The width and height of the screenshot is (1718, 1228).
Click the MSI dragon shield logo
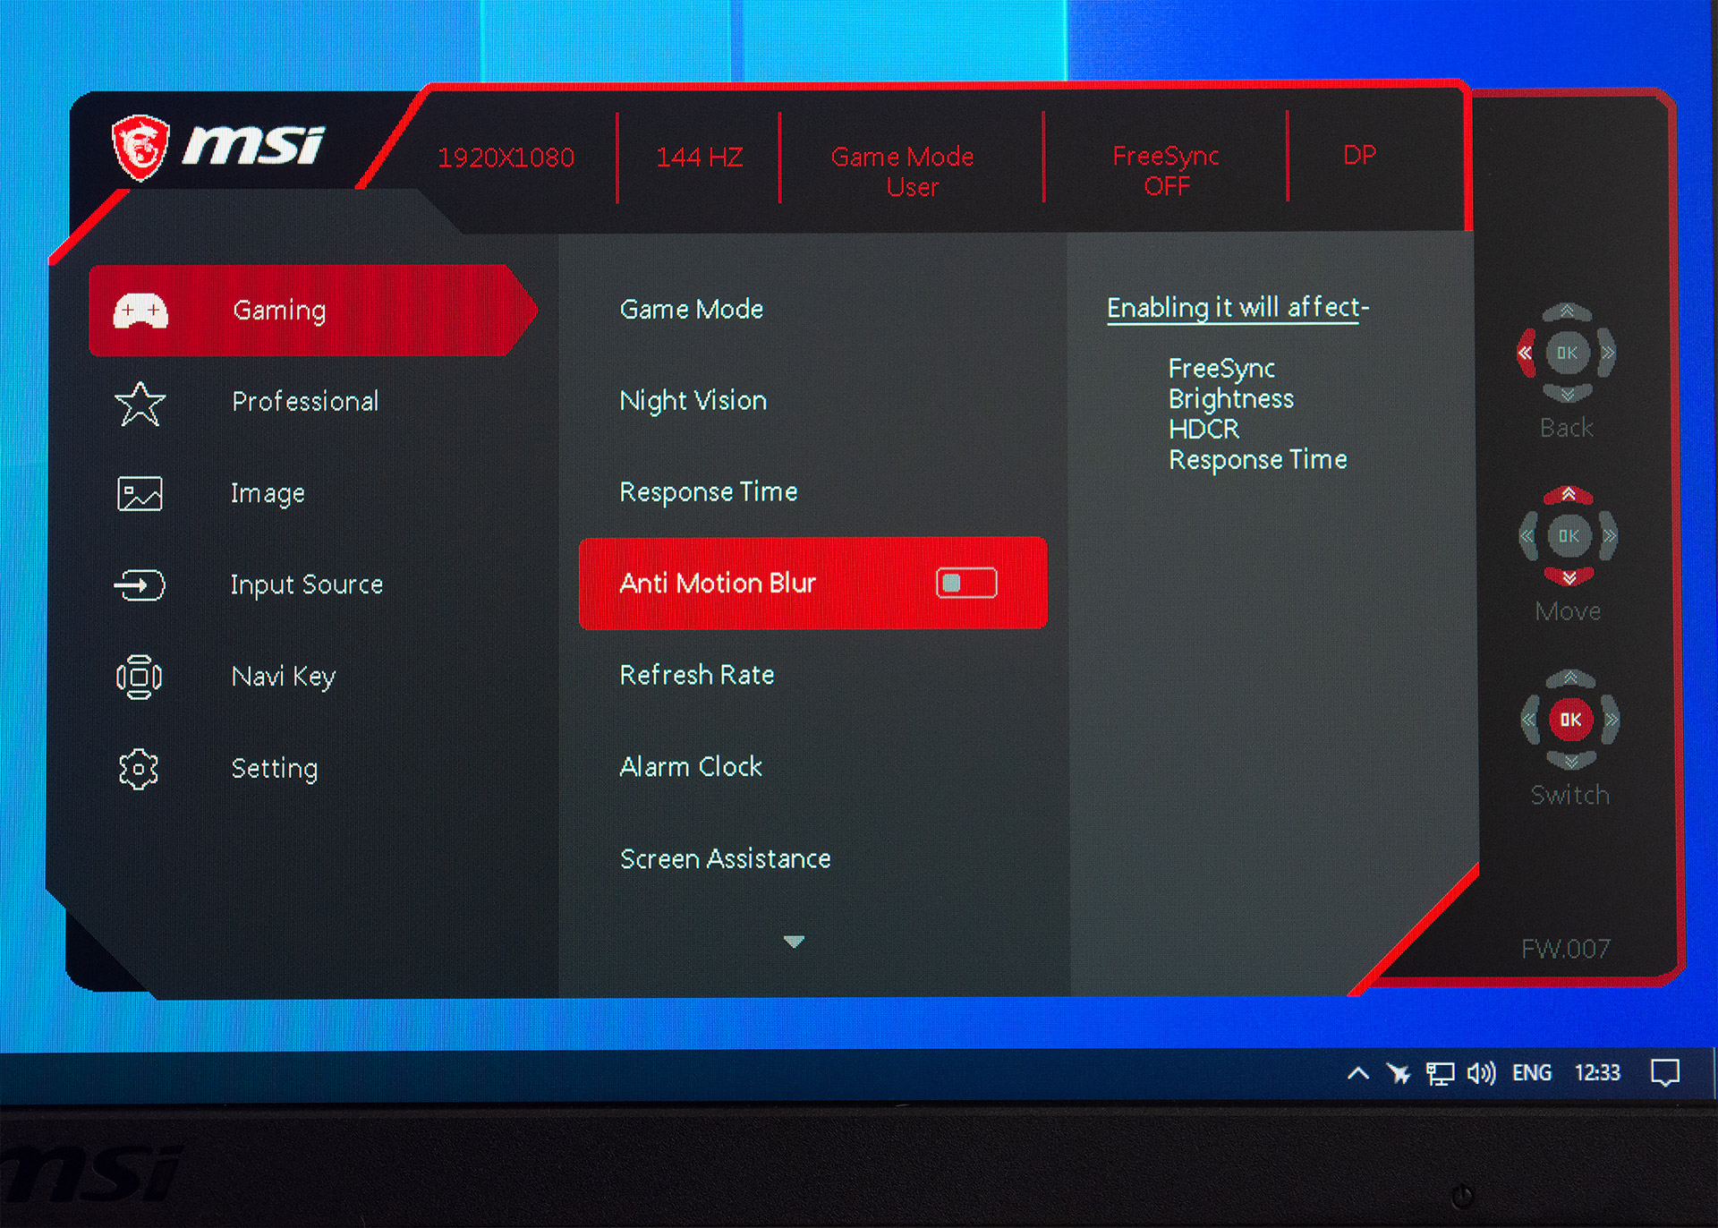(140, 147)
